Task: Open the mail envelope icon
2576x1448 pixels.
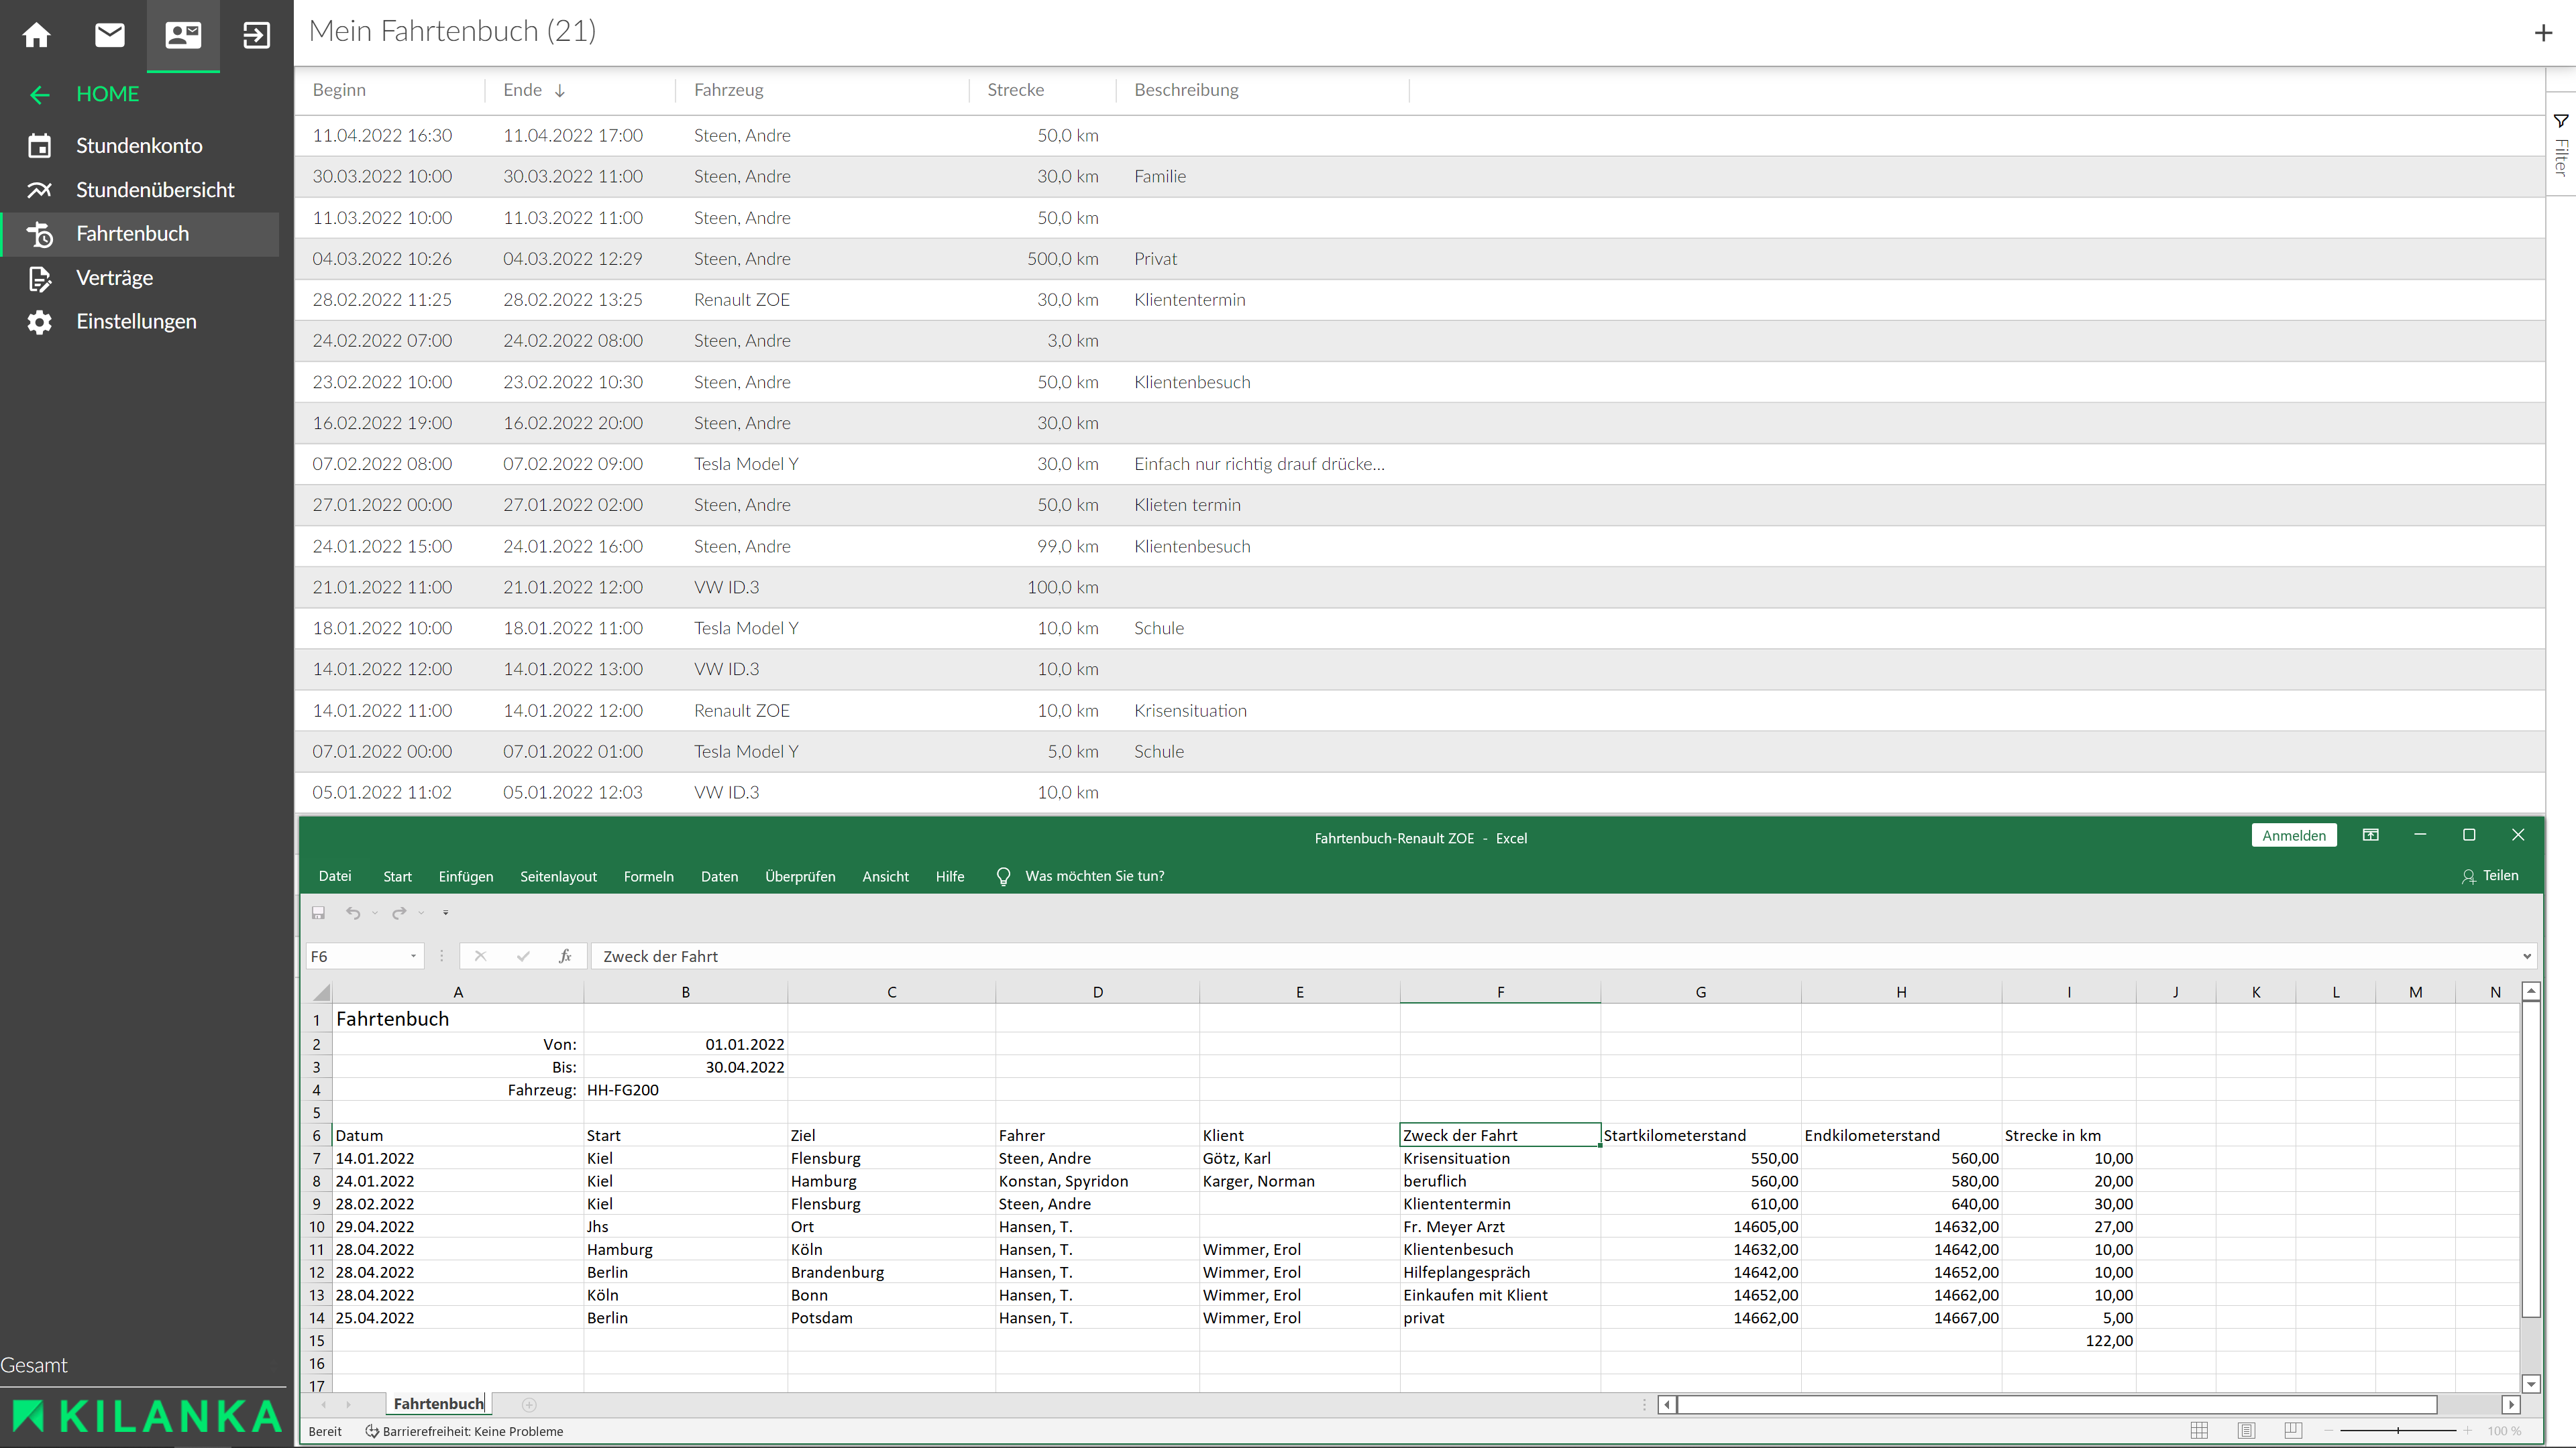Action: click(110, 35)
